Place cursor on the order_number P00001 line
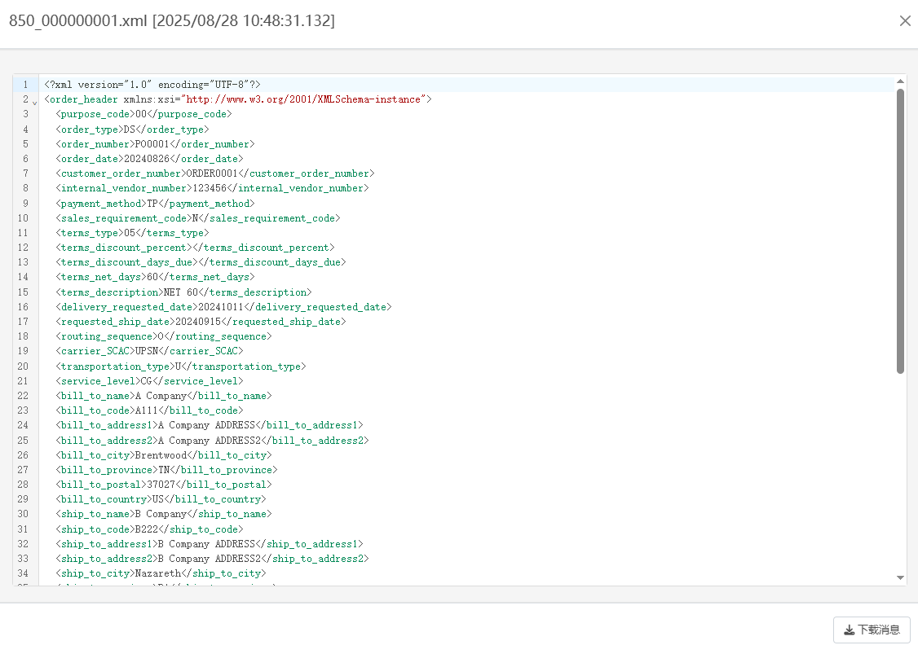This screenshot has width=918, height=654. point(155,144)
